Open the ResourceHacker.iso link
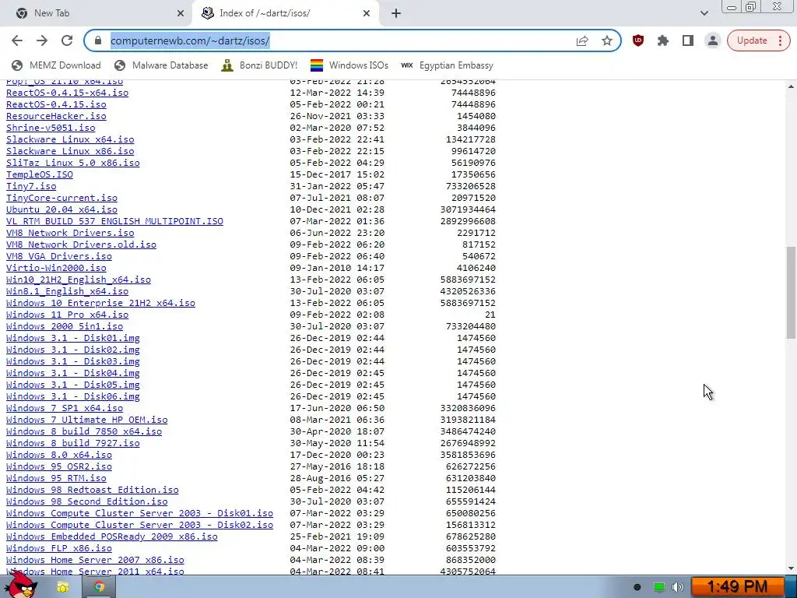The width and height of the screenshot is (797, 598). click(x=56, y=116)
